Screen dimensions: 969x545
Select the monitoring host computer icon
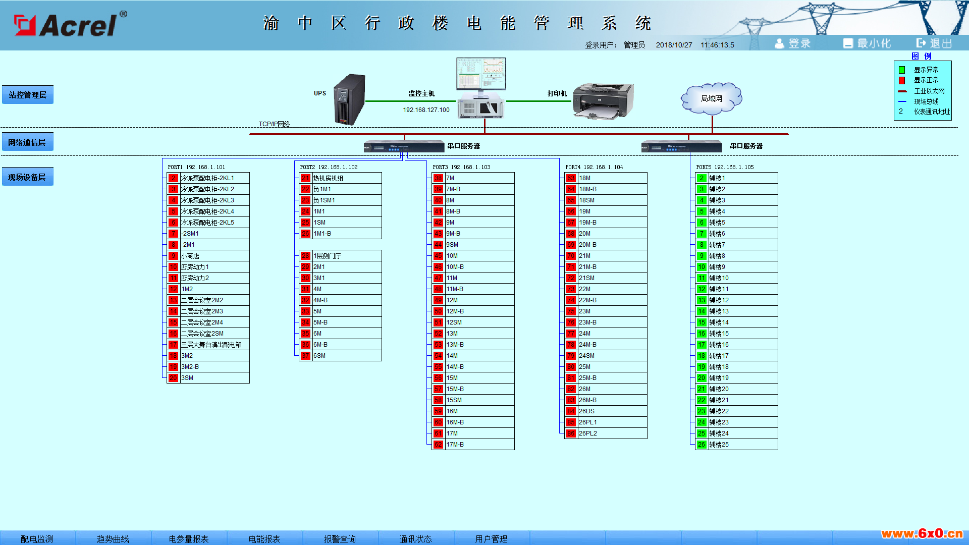481,88
